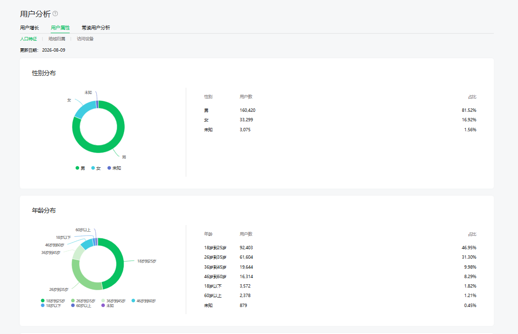This screenshot has height=334, width=518.
Task: Toggle 18岁以下 legend in age chart
Action: (x=51, y=306)
